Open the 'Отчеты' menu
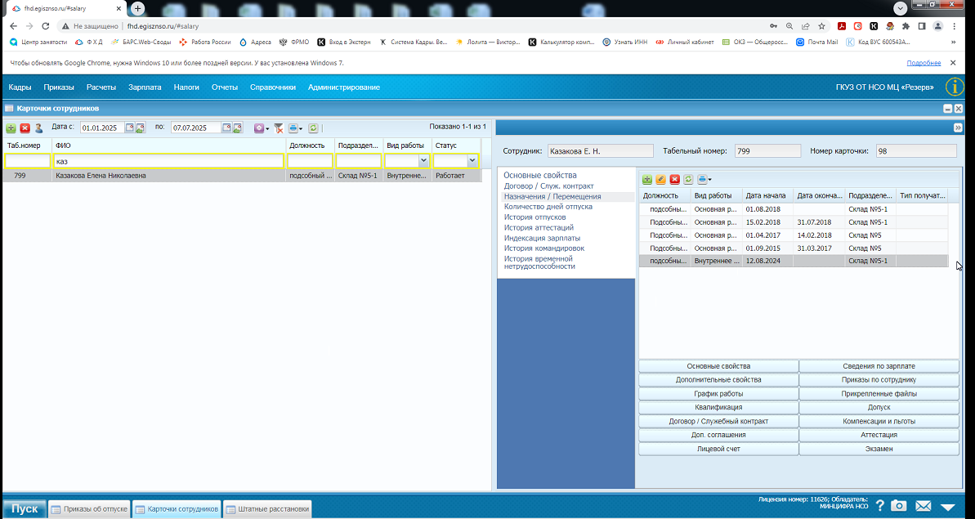 click(x=225, y=87)
